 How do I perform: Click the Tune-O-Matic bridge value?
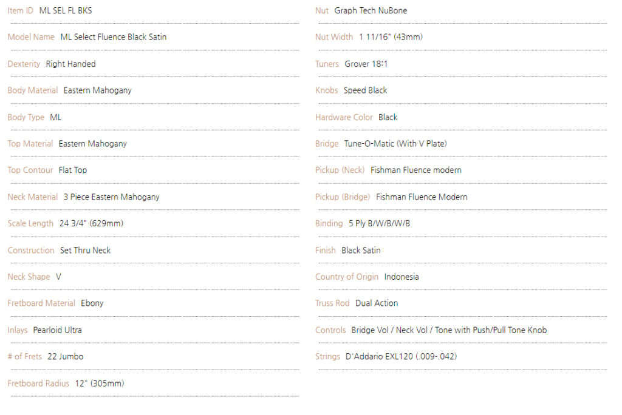click(395, 144)
